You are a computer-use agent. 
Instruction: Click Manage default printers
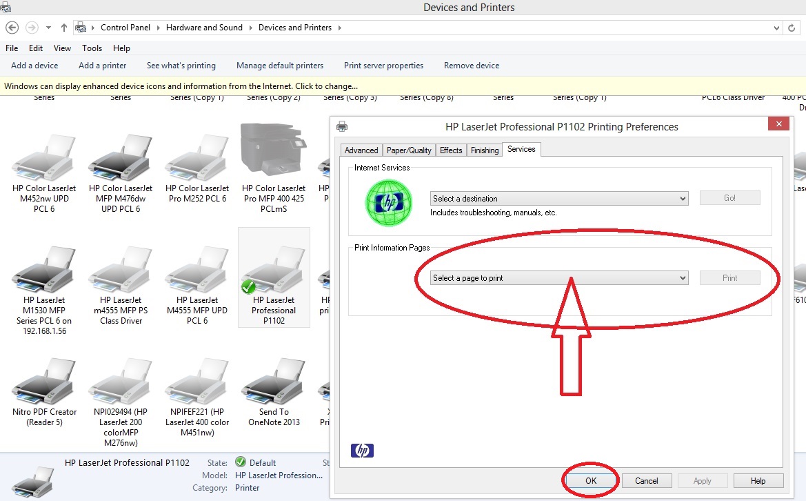[280, 66]
